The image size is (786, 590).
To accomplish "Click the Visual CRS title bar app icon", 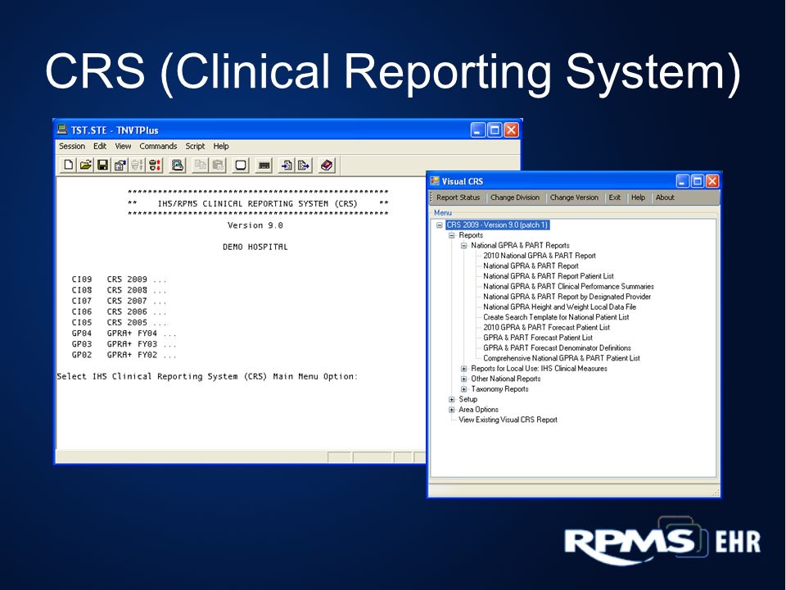I will coord(435,180).
